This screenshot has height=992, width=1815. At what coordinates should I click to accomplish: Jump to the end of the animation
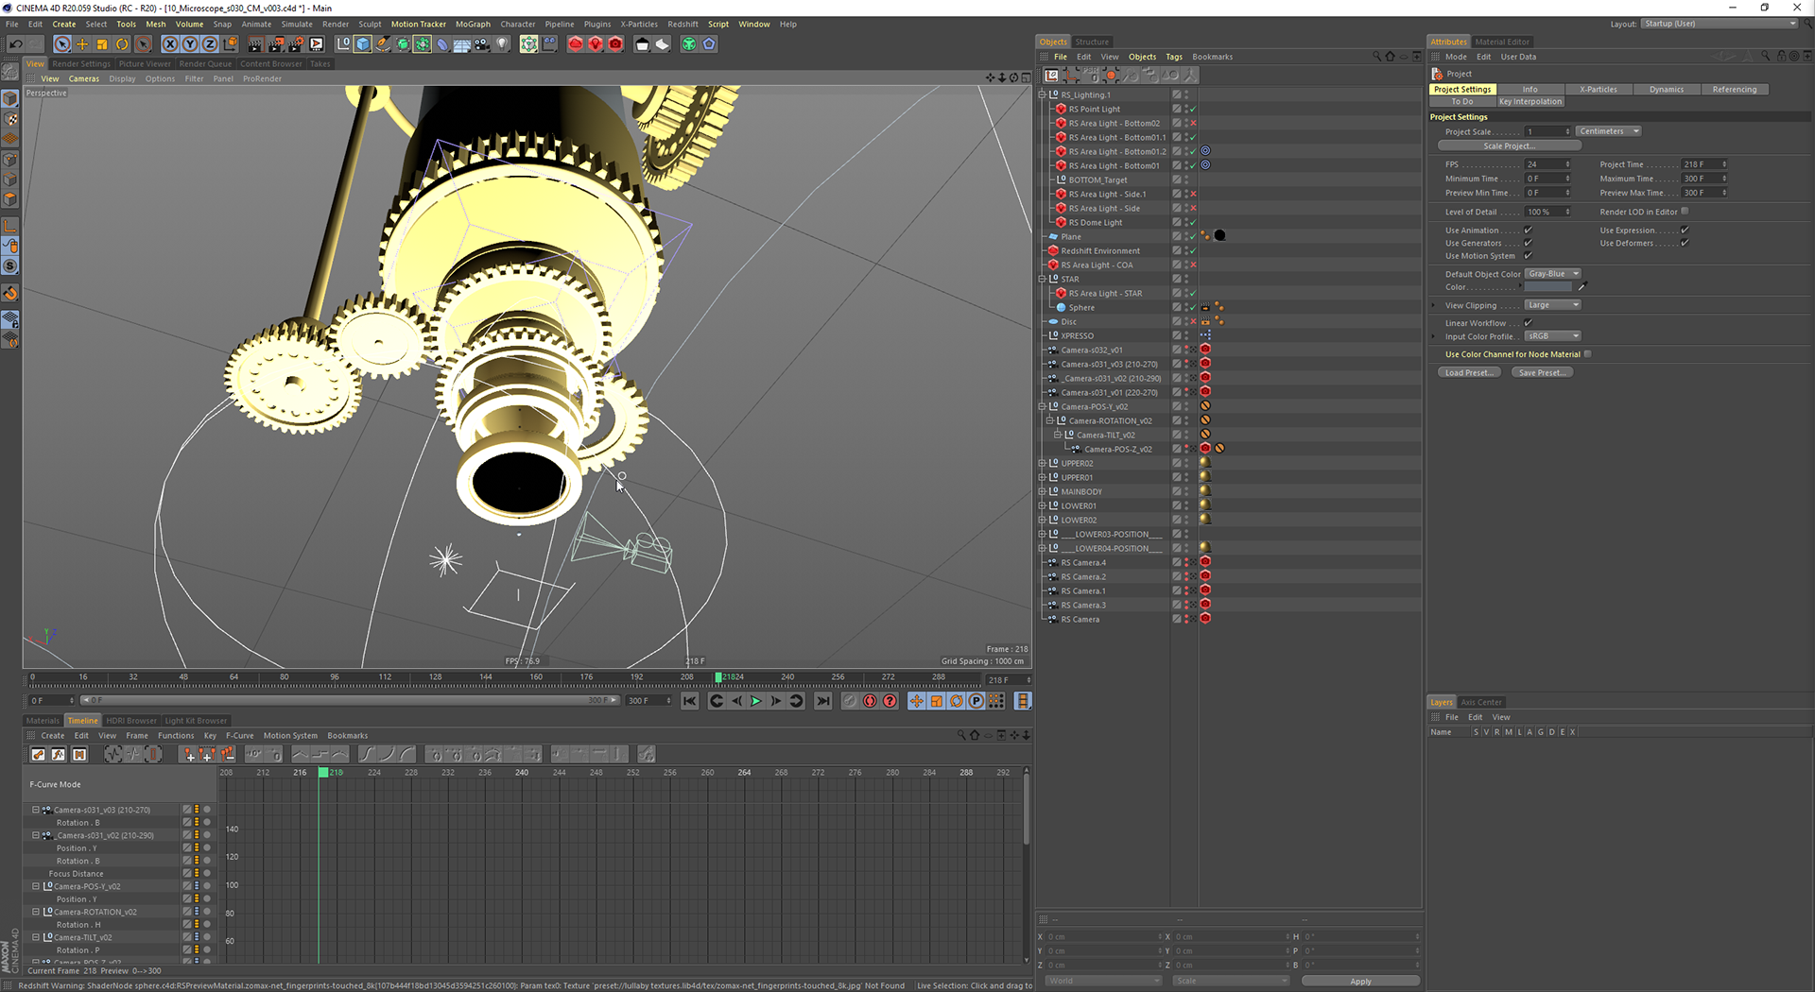coord(823,701)
